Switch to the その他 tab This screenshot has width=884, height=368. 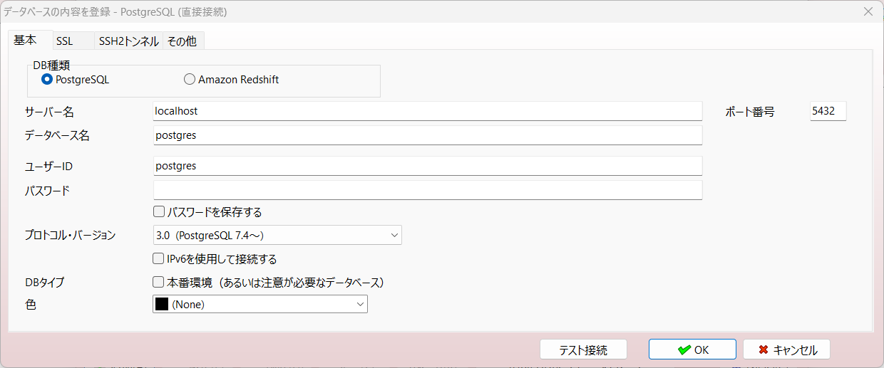click(182, 41)
